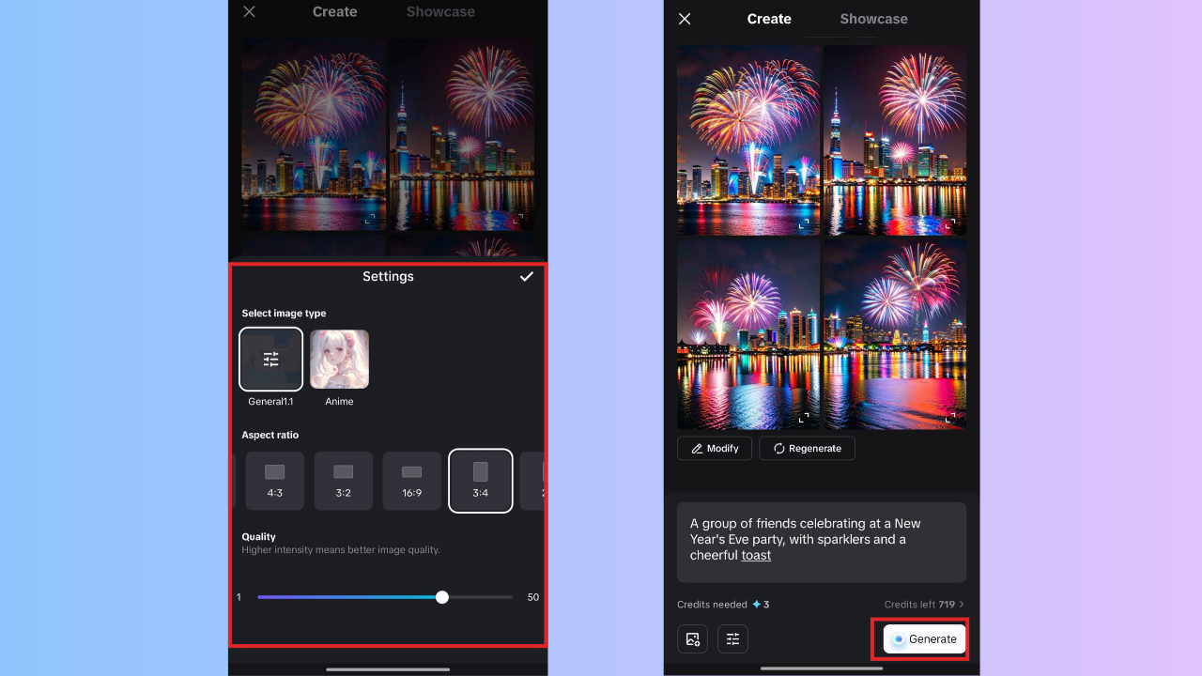Expand the bottom-right fireworks image fullscreen
Screen dimensions: 1202x676
[949, 418]
